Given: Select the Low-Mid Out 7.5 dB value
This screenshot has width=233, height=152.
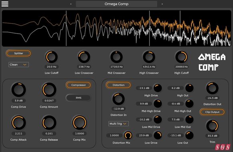Looking at the screenshot, I should coord(175,120).
